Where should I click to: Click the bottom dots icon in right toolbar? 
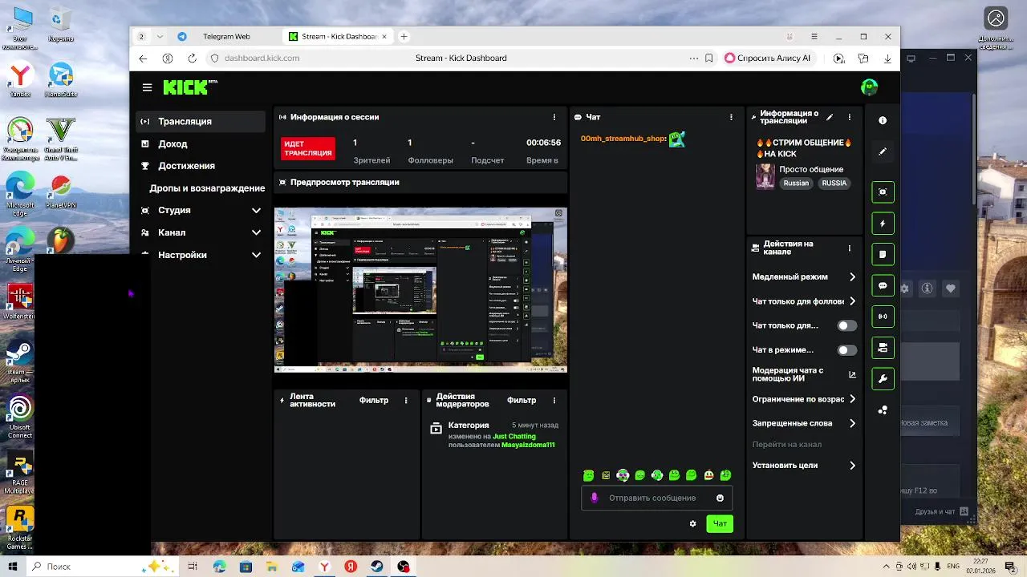[883, 410]
